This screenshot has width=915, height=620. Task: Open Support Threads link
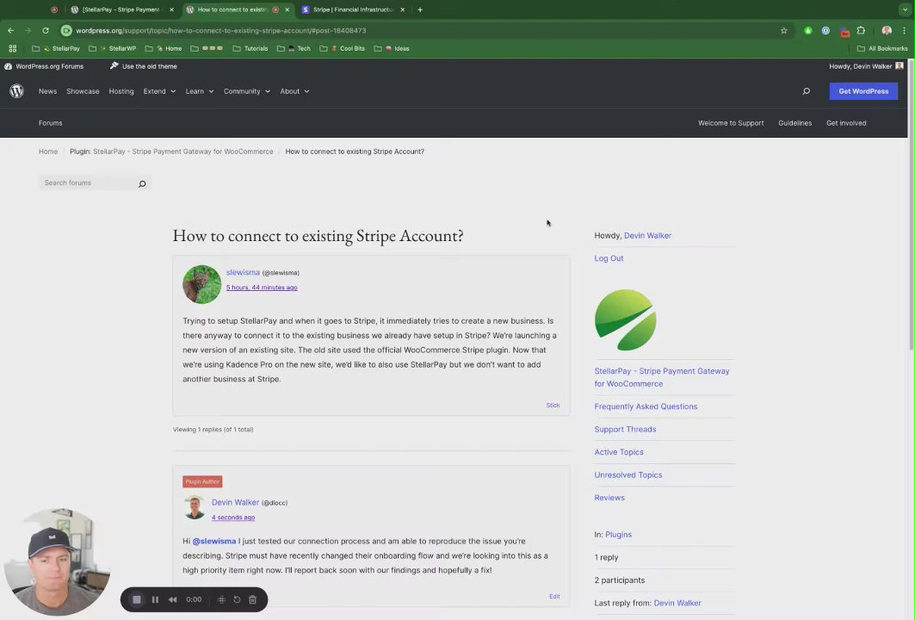pyautogui.click(x=625, y=429)
